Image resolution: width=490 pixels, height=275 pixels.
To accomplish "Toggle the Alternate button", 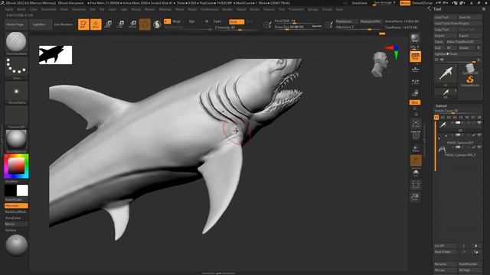I will click(x=16, y=205).
